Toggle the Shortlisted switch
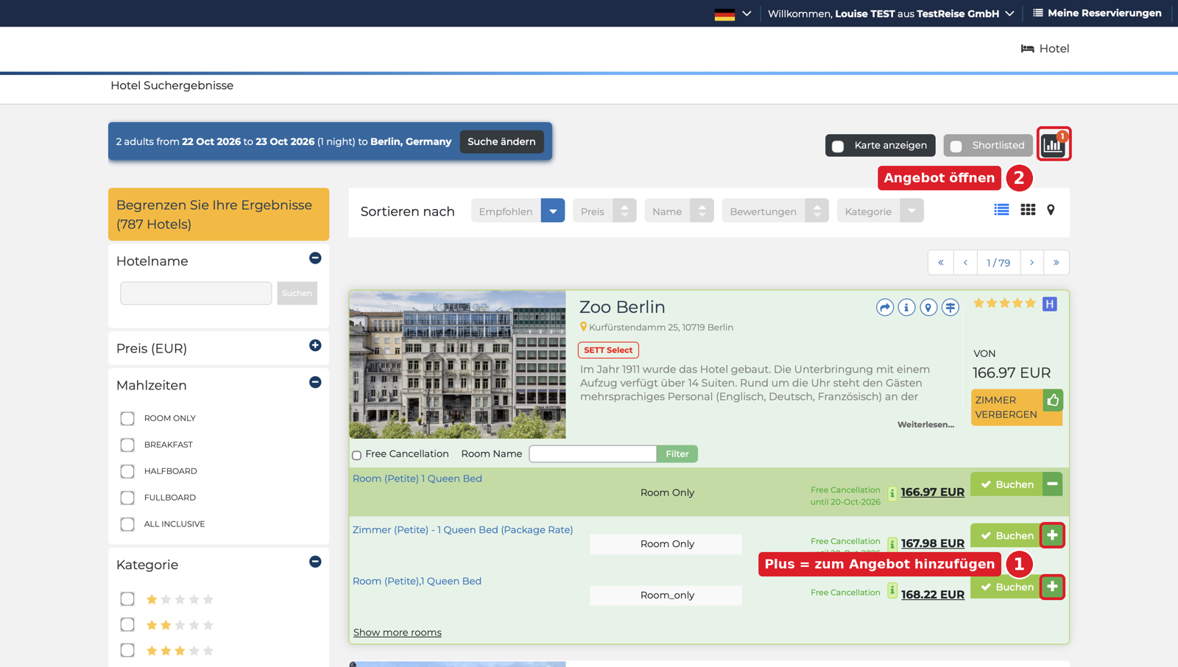This screenshot has height=667, width=1178. tap(956, 146)
